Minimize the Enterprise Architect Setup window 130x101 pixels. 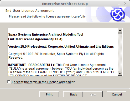click(x=119, y=4)
